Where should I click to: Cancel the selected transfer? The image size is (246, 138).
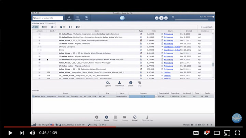135,118
